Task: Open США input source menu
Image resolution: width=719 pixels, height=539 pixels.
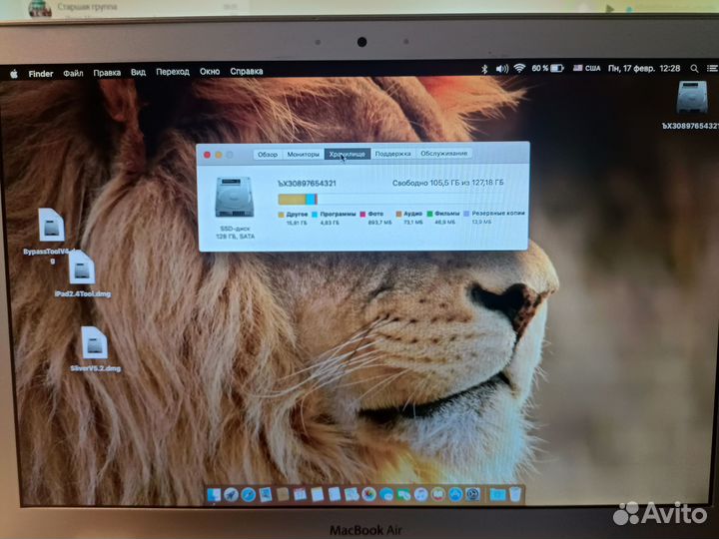Action: 586,68
